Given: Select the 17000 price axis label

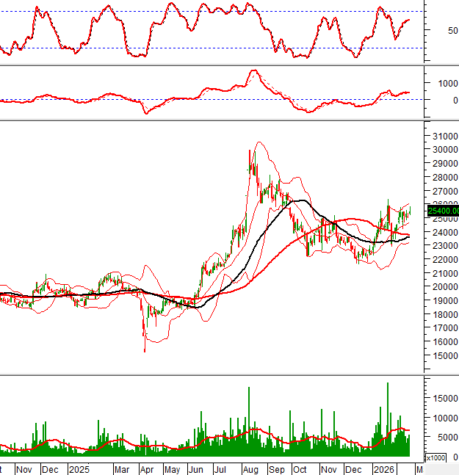Looking at the screenshot, I should tap(444, 328).
